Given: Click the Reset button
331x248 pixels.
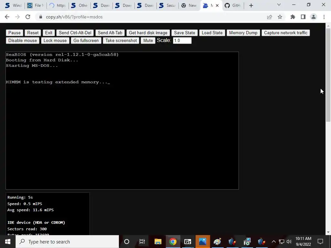Looking at the screenshot, I should [x=33, y=33].
